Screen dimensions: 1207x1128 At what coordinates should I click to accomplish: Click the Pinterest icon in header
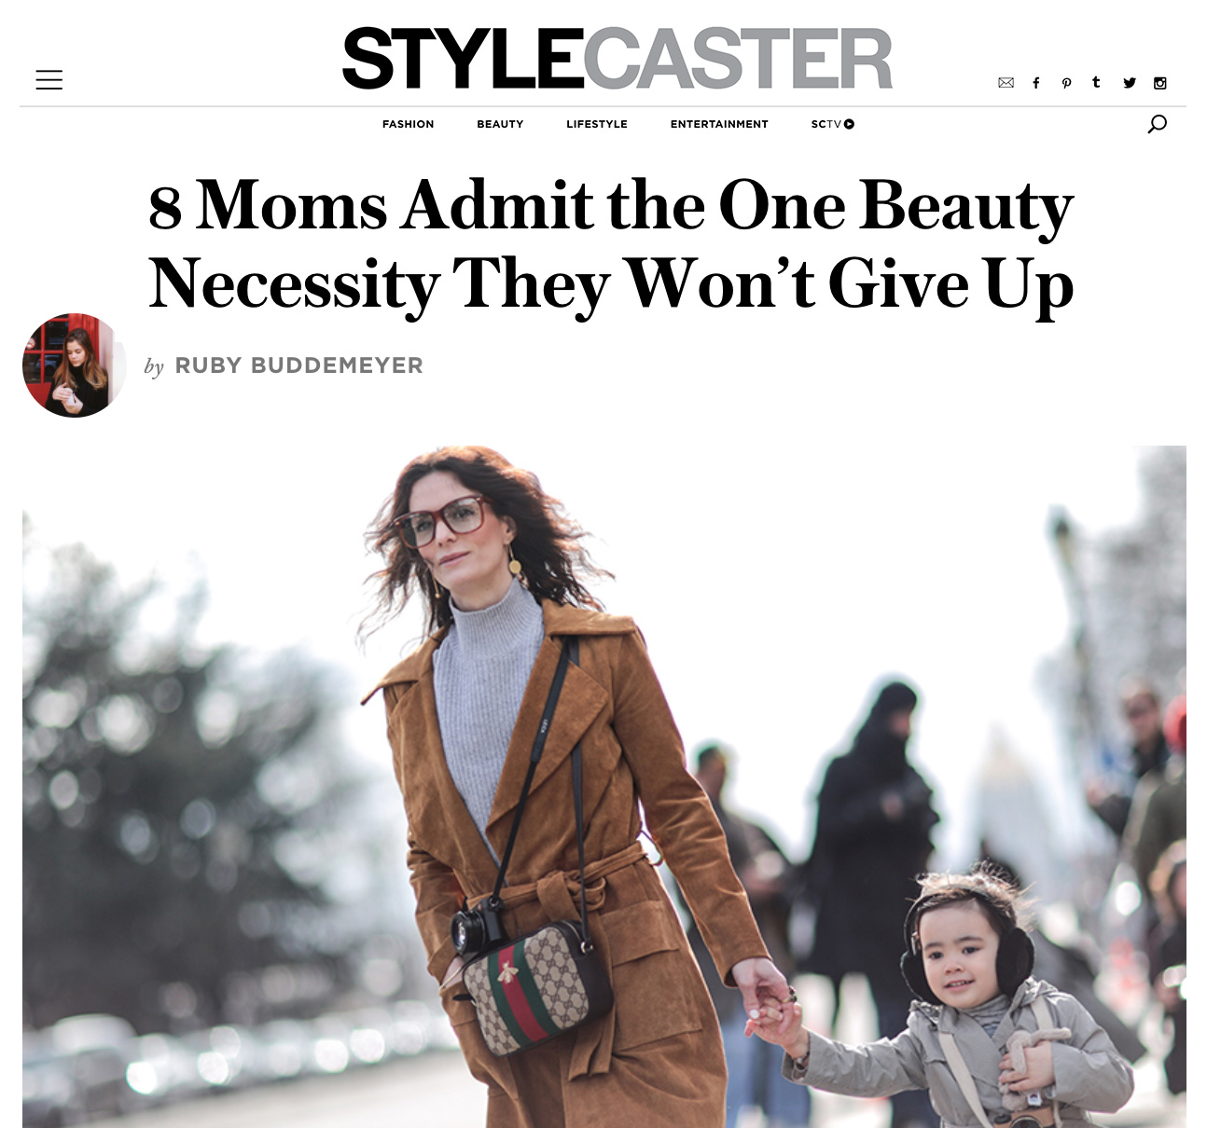click(1066, 83)
